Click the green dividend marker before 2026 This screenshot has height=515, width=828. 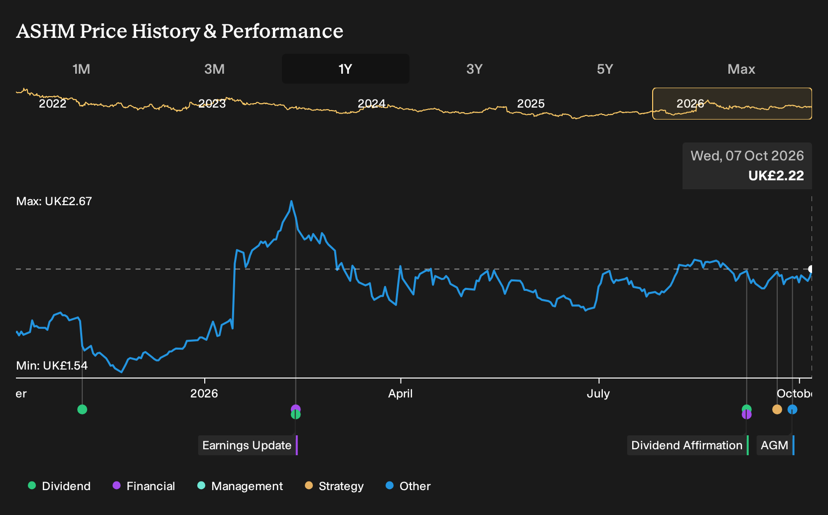click(x=83, y=409)
